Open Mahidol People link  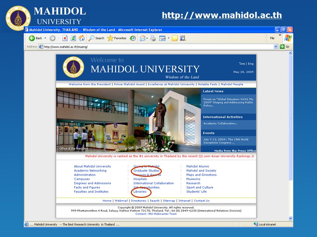point(232,84)
